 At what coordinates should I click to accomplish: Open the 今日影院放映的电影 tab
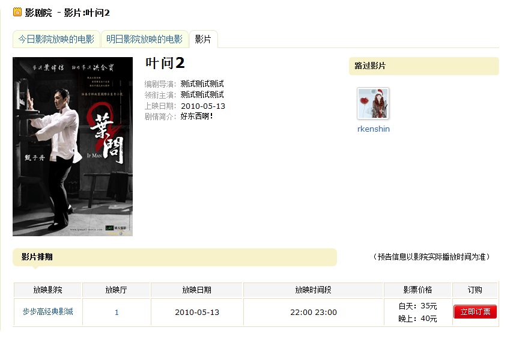pyautogui.click(x=56, y=39)
